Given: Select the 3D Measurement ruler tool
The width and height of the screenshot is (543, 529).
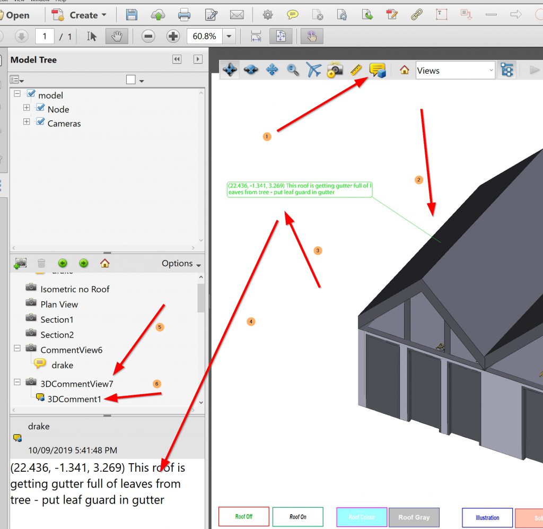Looking at the screenshot, I should click(x=356, y=70).
